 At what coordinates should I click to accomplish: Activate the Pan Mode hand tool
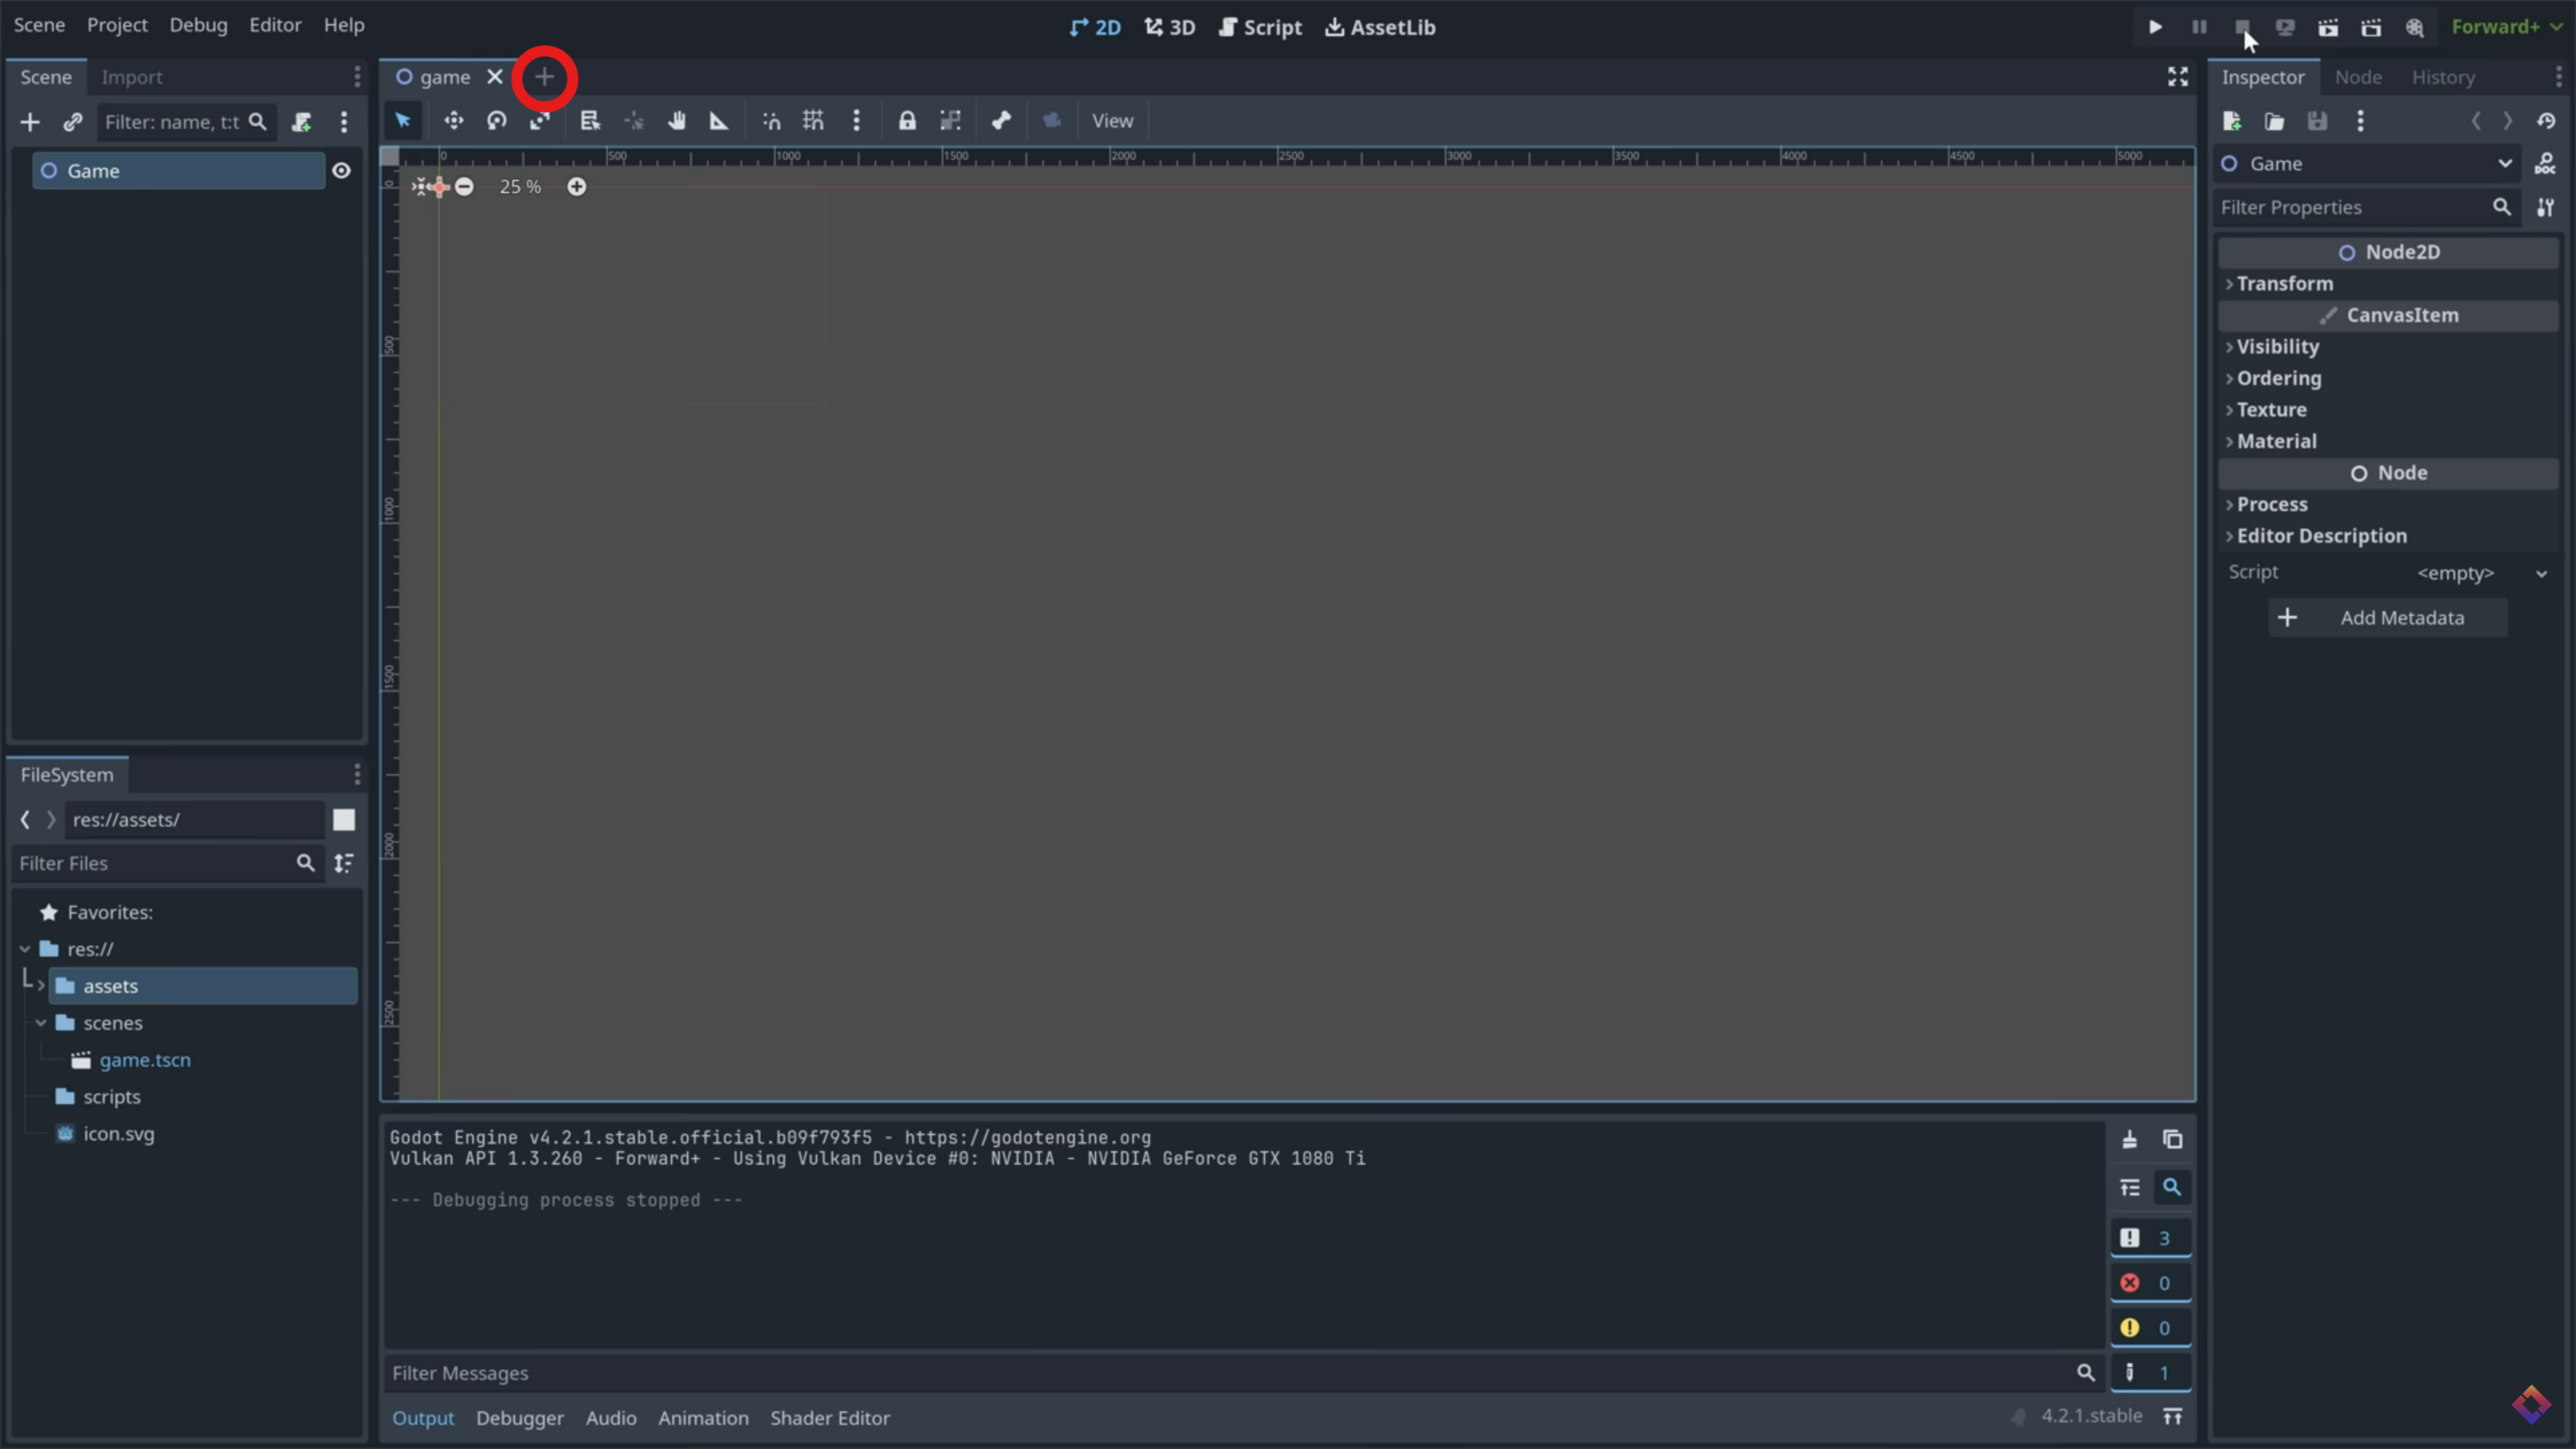[x=677, y=121]
